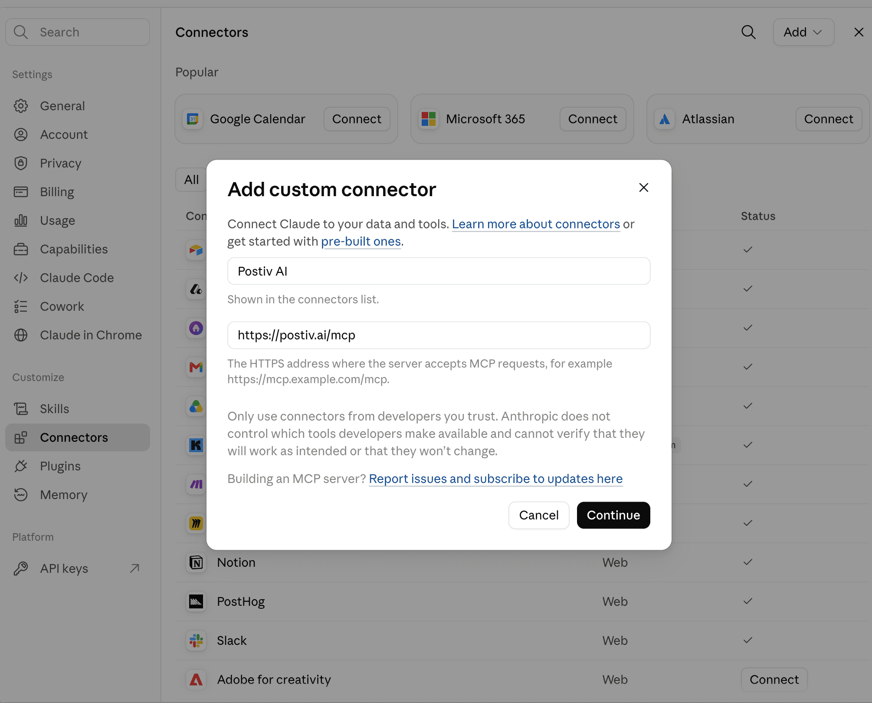The image size is (872, 703).
Task: Open Report issues and subscribe link
Action: (x=495, y=479)
